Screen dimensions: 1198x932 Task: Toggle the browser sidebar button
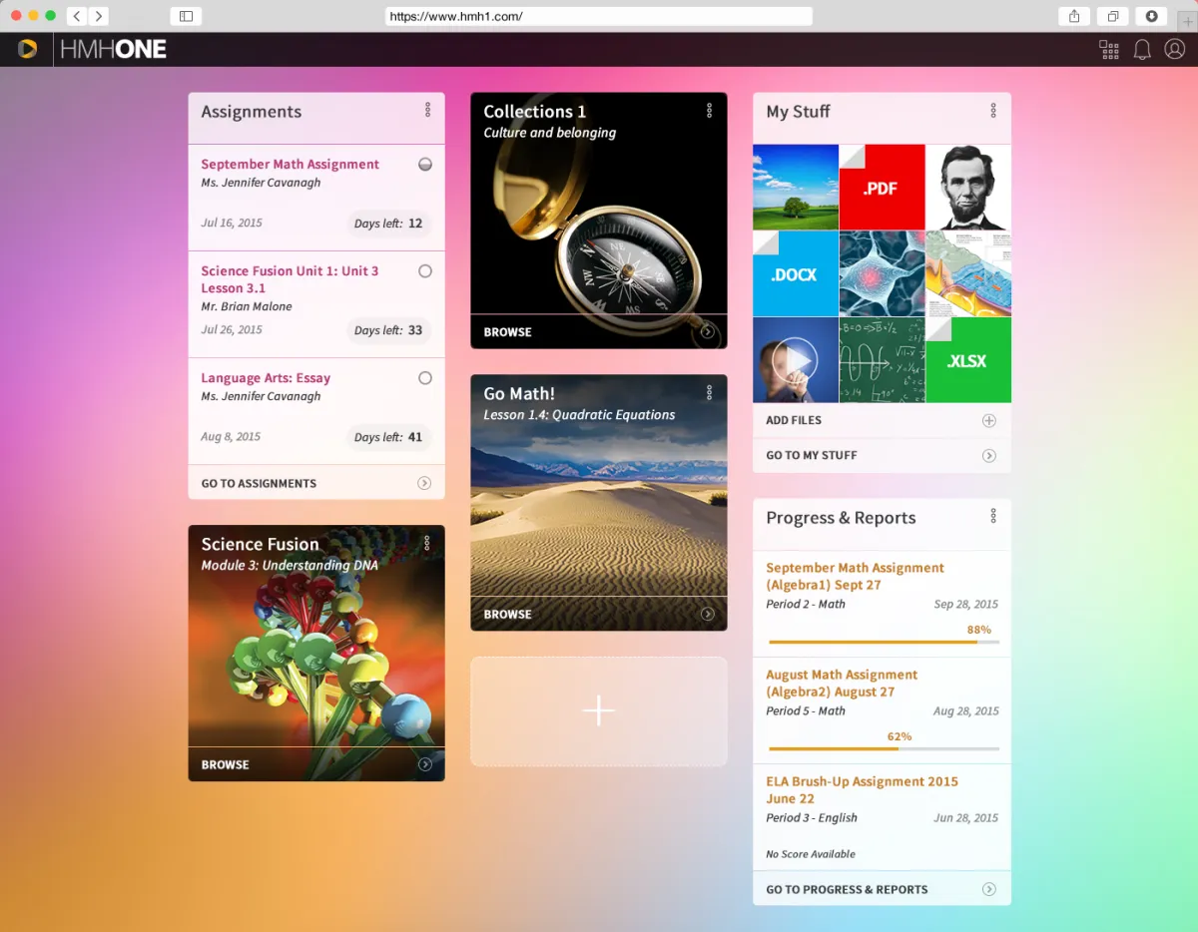click(186, 16)
